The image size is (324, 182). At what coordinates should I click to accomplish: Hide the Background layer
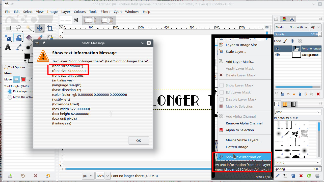(278, 55)
